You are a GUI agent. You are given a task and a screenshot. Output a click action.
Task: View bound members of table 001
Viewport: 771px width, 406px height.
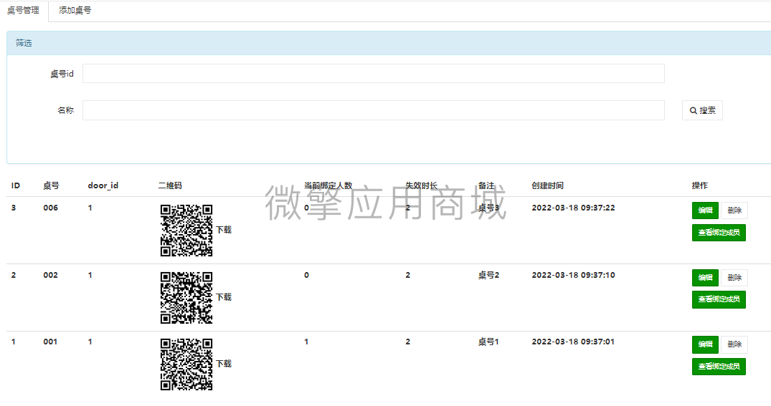719,366
